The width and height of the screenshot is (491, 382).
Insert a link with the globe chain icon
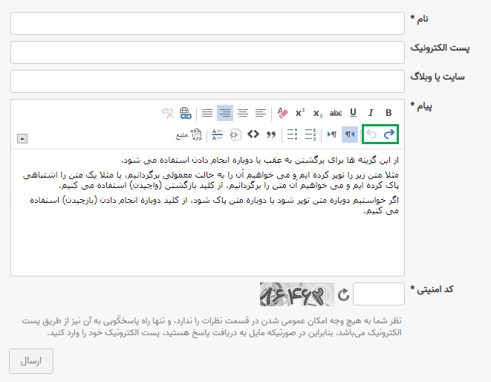coord(186,113)
